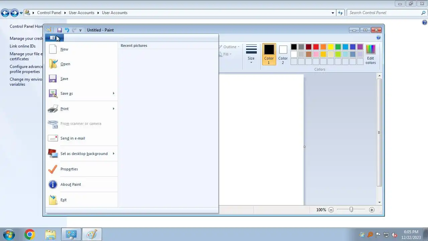The width and height of the screenshot is (428, 241).
Task: Zoom out with the minus button
Action: coord(331,210)
